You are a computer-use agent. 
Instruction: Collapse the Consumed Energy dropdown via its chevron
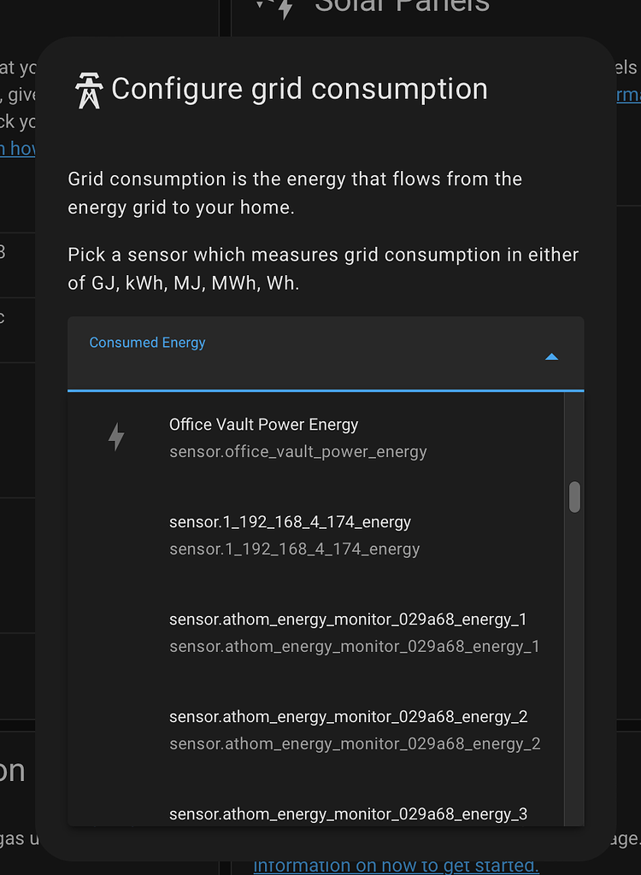[552, 356]
